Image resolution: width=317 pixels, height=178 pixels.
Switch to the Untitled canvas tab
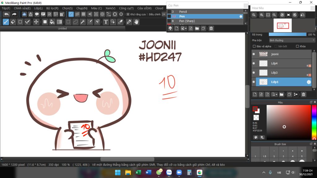pos(62,29)
